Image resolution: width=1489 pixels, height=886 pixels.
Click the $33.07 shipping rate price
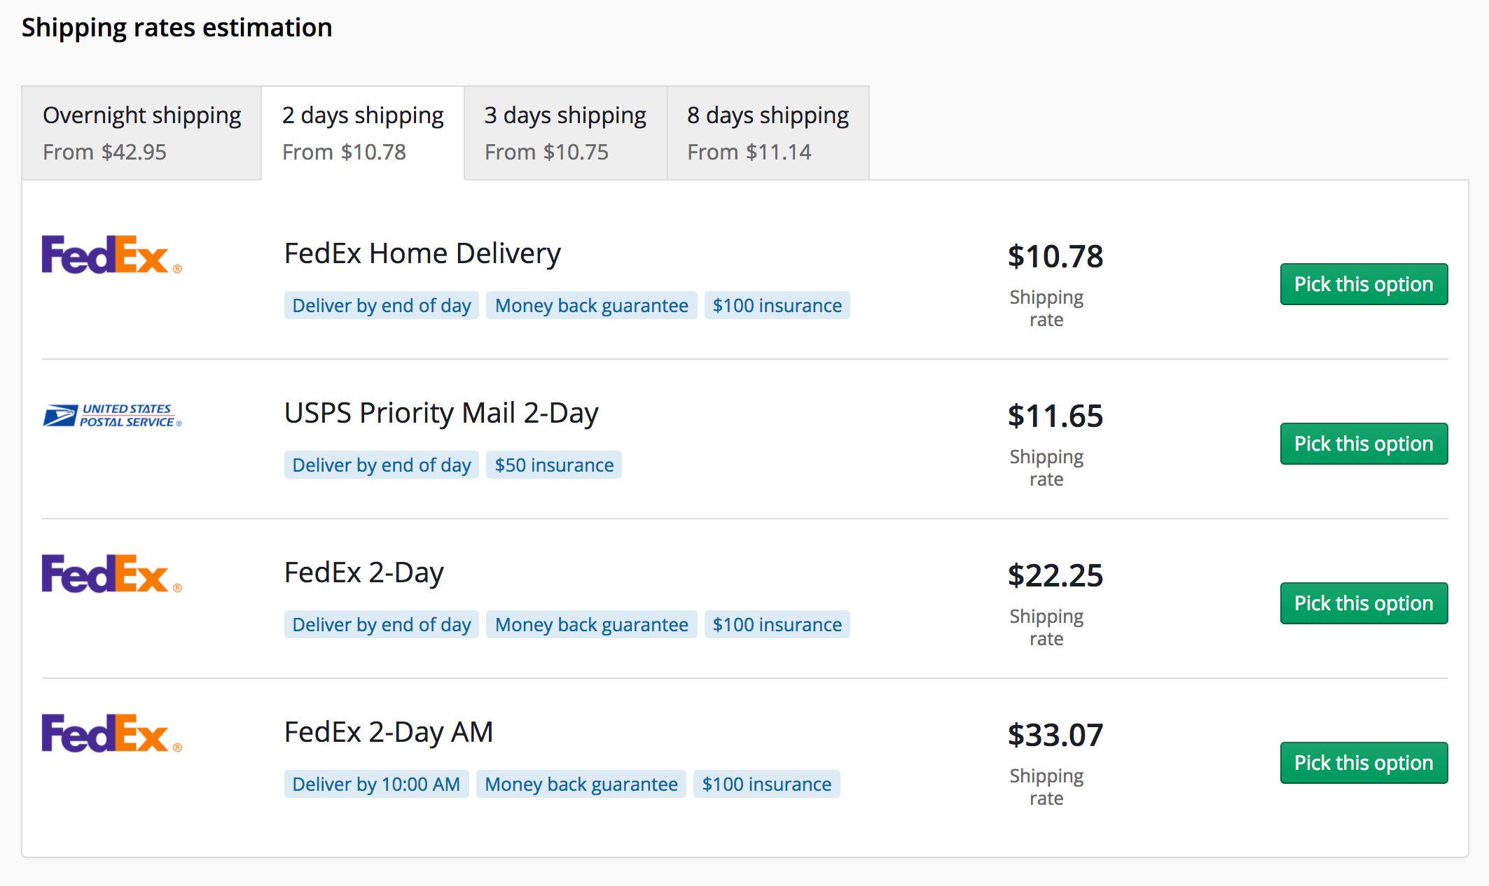(x=1055, y=735)
